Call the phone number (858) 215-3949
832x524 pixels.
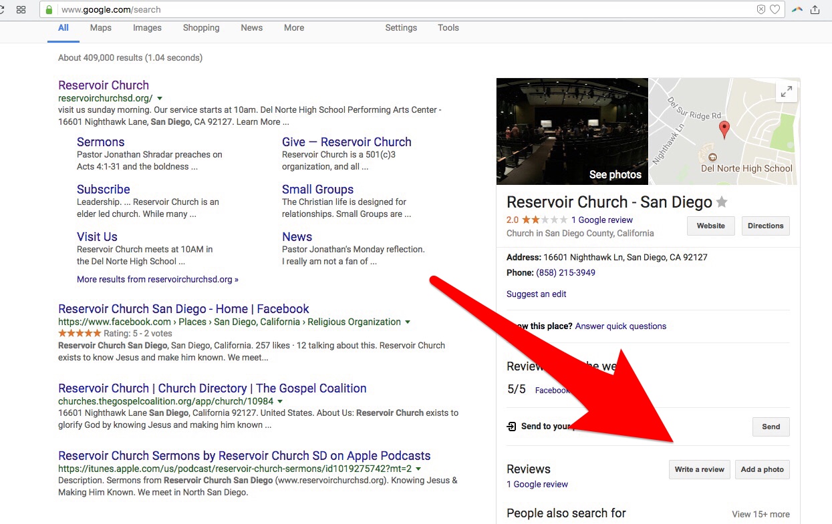click(x=565, y=273)
